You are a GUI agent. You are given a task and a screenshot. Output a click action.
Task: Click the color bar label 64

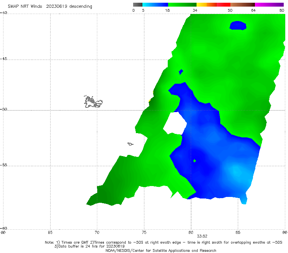coord(253,10)
